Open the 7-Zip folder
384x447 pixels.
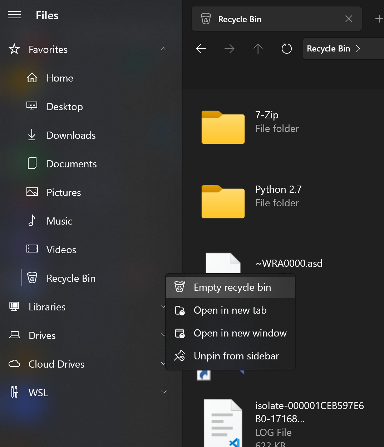[223, 128]
